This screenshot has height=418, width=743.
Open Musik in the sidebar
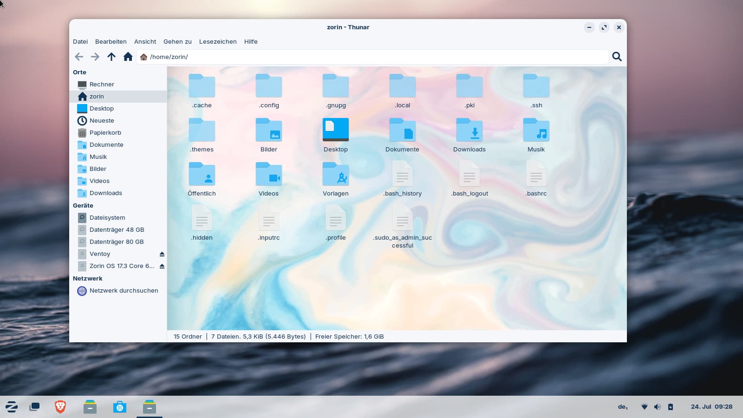118,157
